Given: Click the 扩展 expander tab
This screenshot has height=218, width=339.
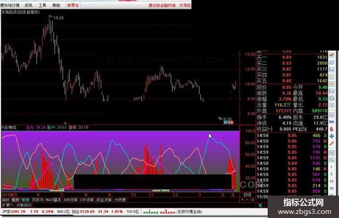Looking at the screenshot, I should pos(8,205).
